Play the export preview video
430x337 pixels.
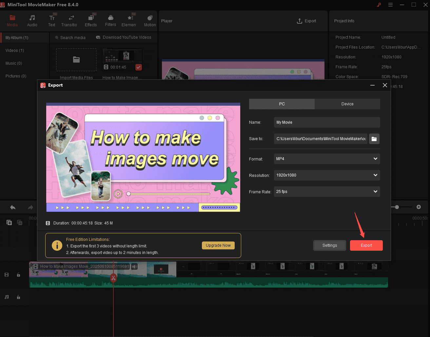coord(118,194)
